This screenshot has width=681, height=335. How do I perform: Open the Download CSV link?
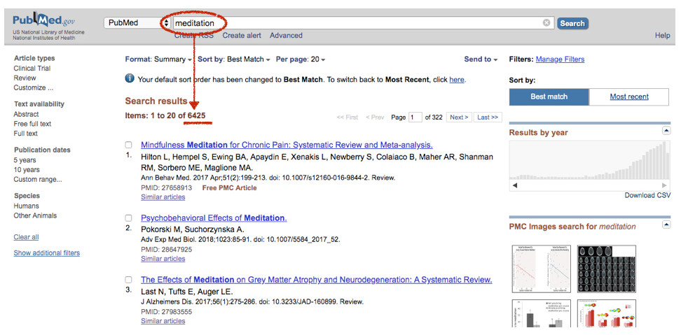coord(647,195)
